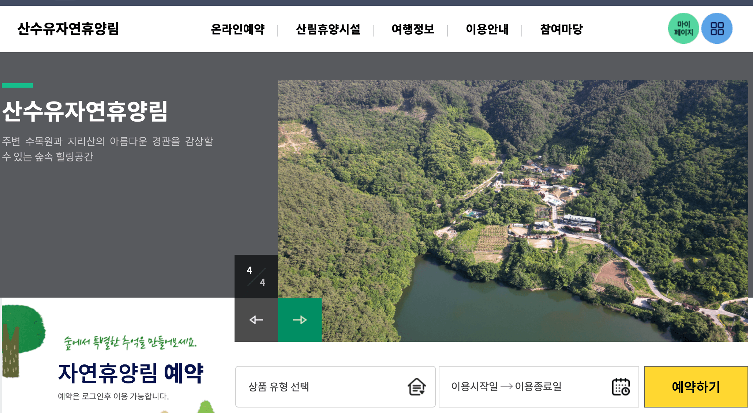Open the 참여마당 menu
Viewport: 753px width, 413px height.
point(561,29)
